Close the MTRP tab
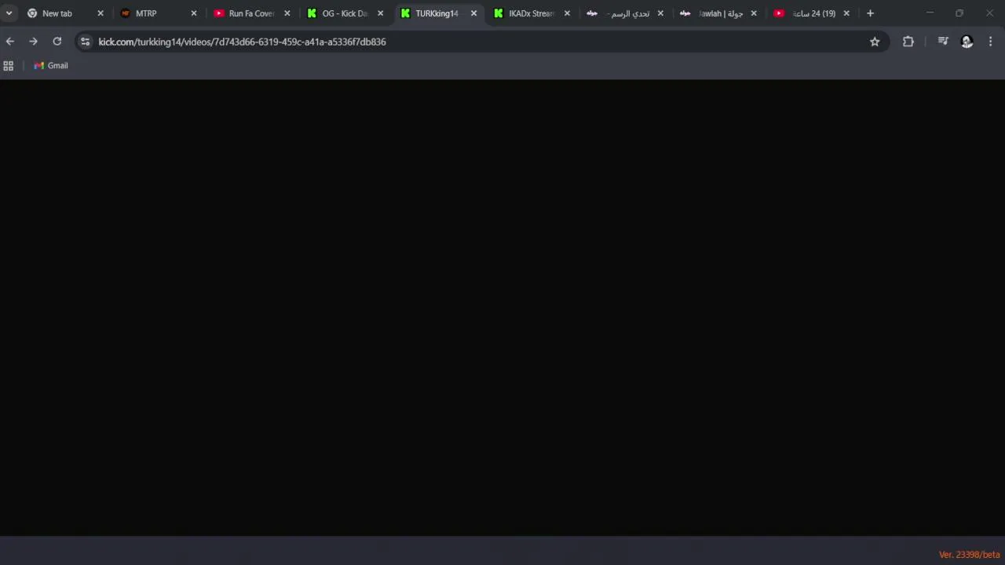The width and height of the screenshot is (1005, 565). click(x=194, y=13)
